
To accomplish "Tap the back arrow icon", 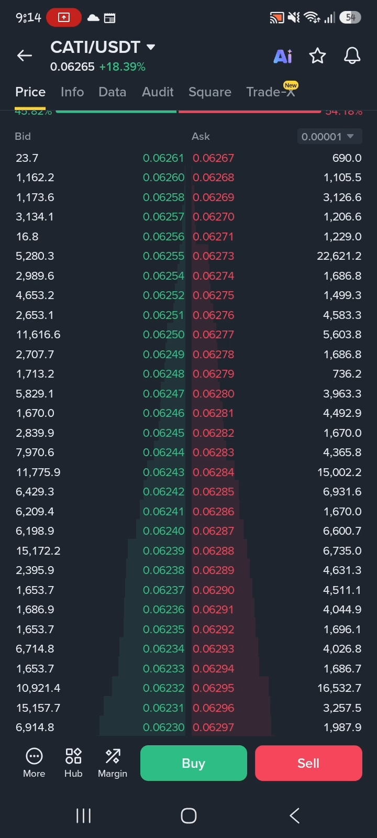I will click(25, 56).
